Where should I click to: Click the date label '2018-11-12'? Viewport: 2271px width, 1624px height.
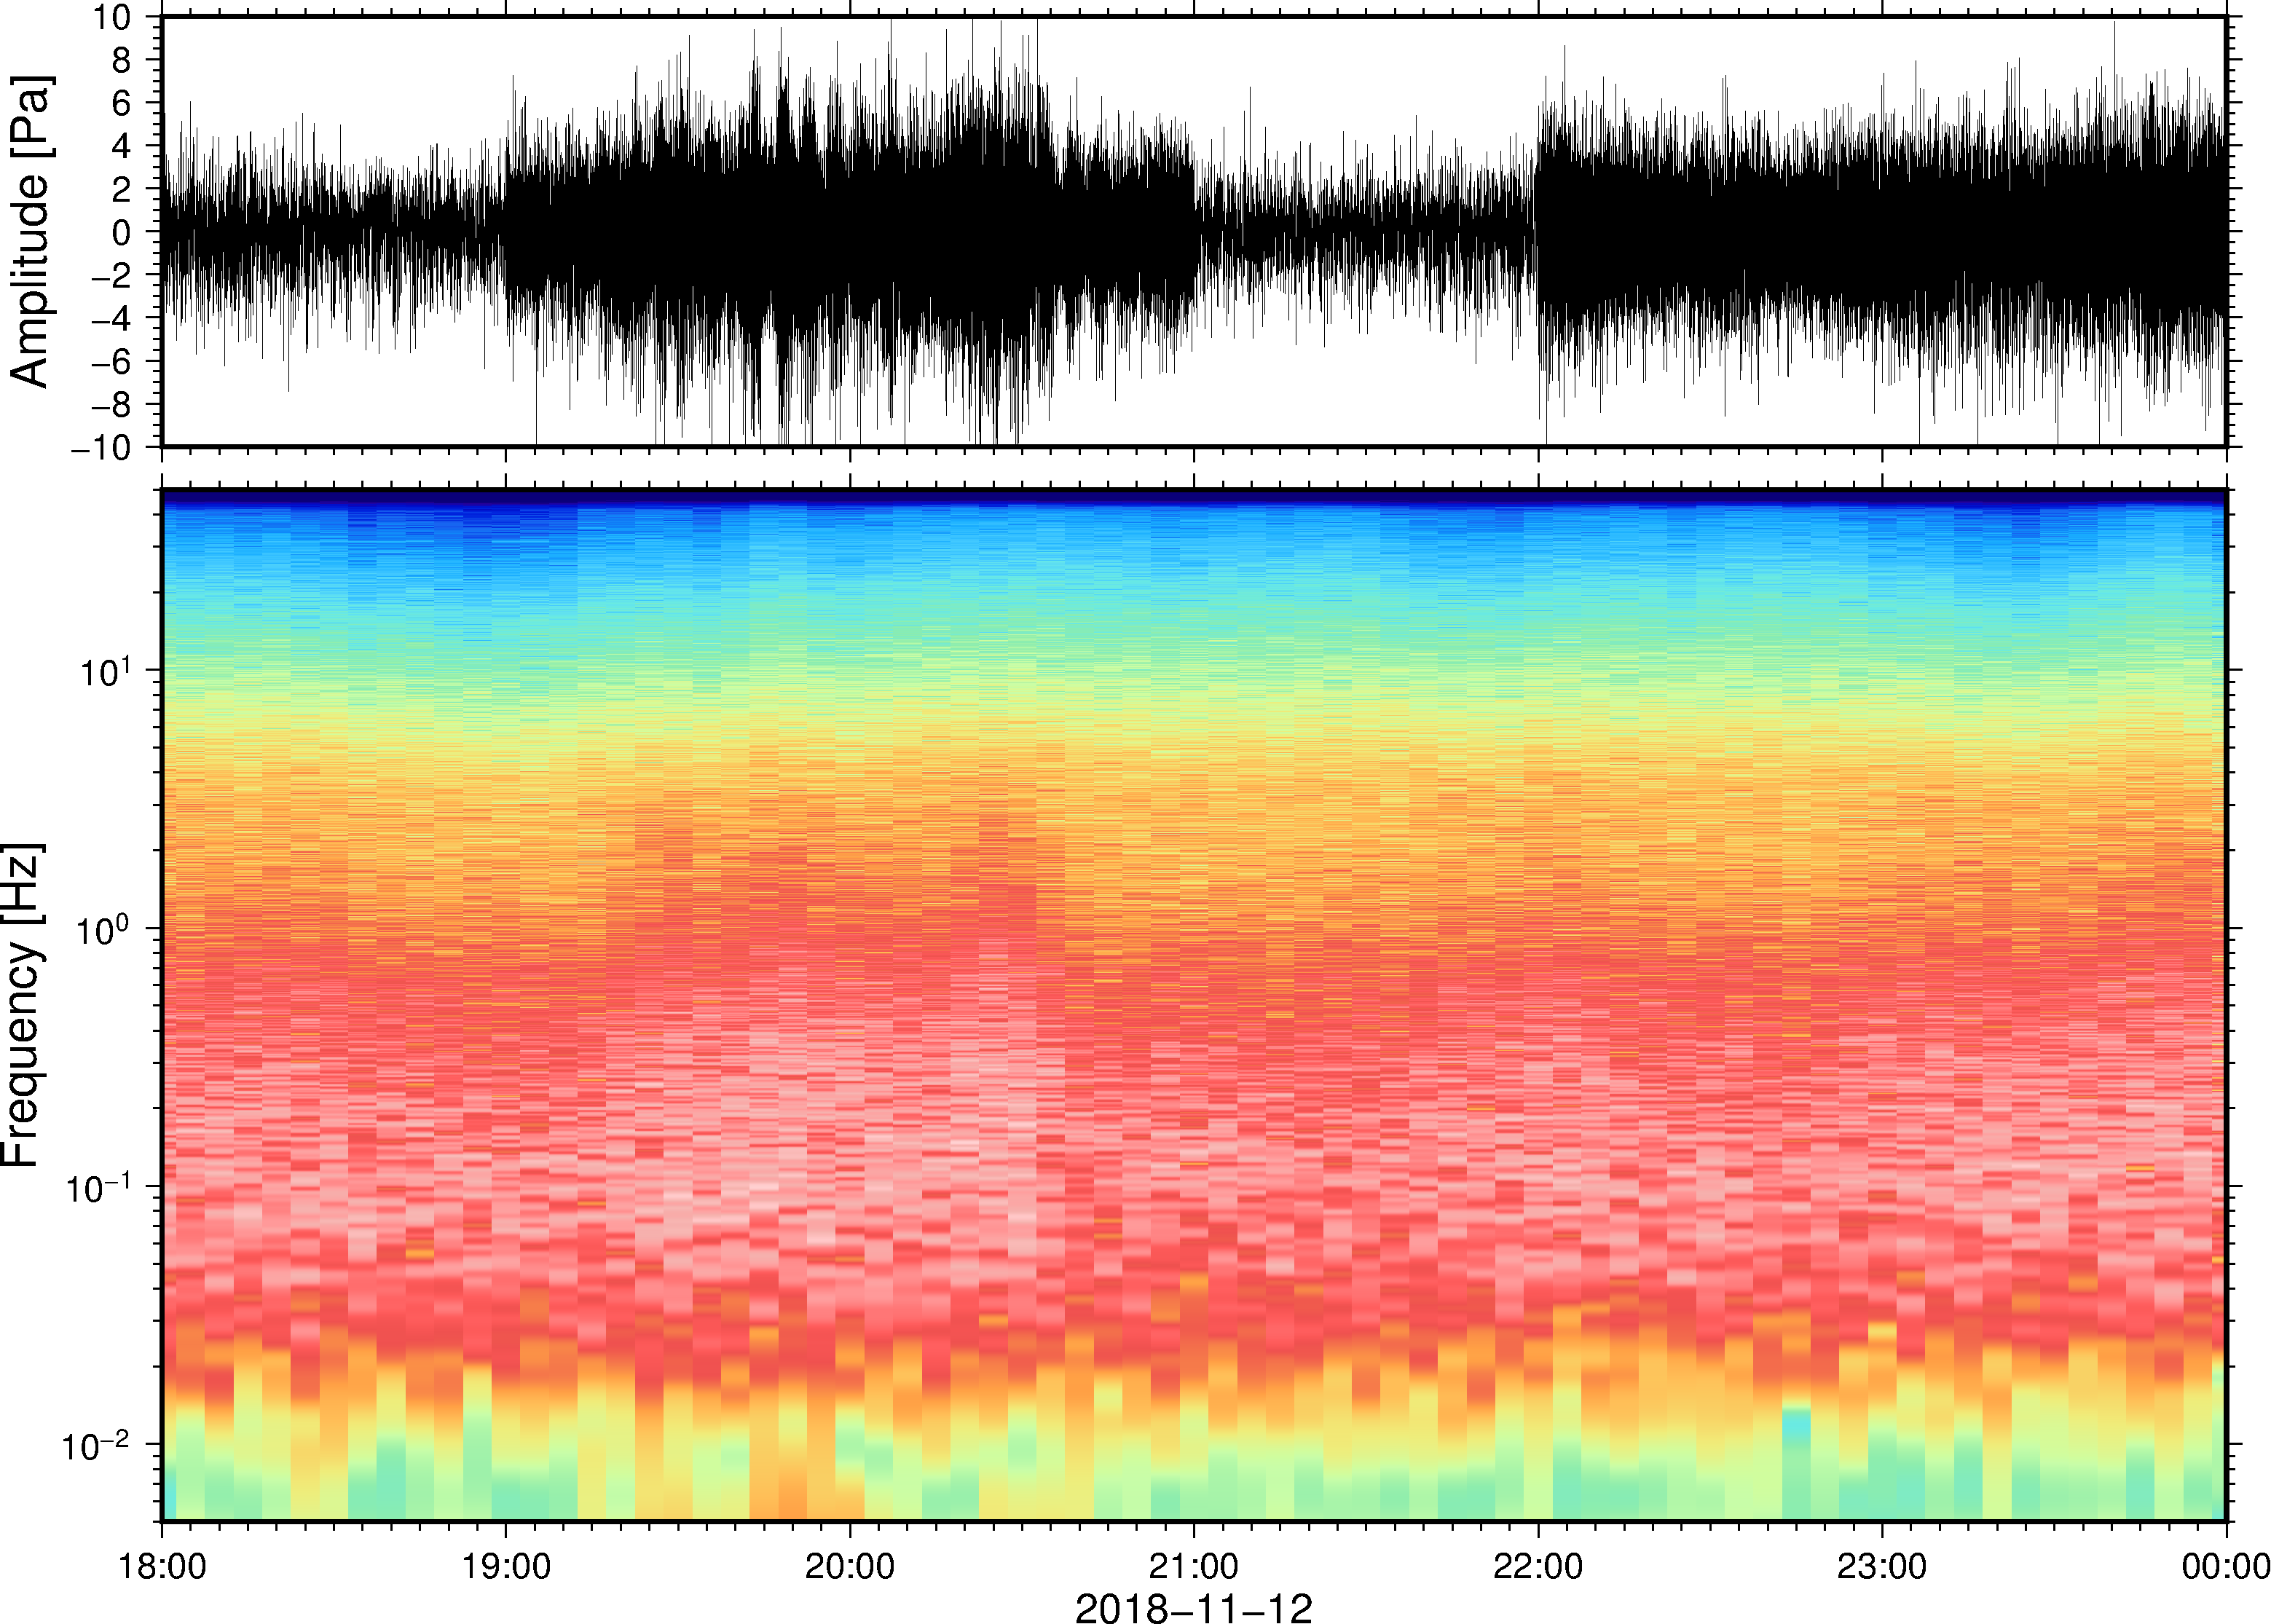tap(1193, 1607)
